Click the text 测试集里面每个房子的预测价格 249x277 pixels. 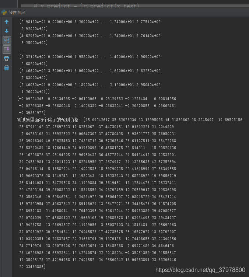48,120
